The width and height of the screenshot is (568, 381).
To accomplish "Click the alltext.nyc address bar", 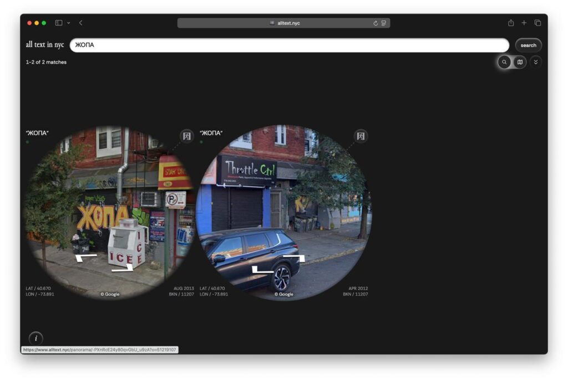I will click(x=283, y=23).
